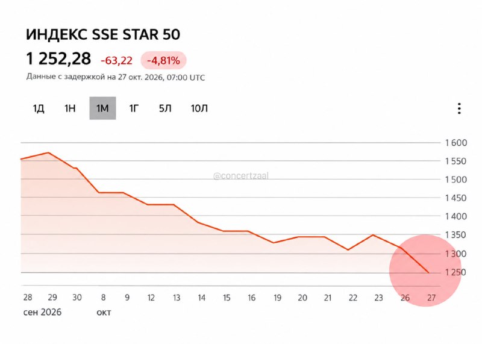Select the 29 date on the x-axis
The height and width of the screenshot is (344, 482).
click(x=52, y=298)
